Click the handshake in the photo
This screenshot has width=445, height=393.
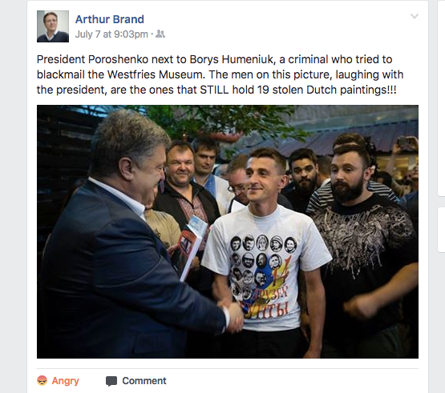[233, 315]
